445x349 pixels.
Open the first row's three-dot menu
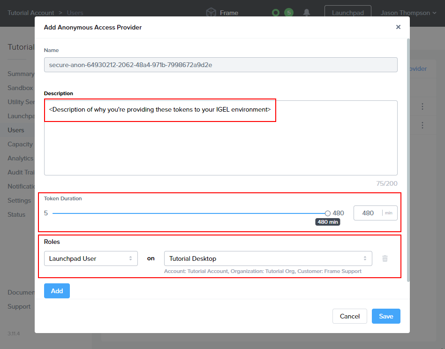[422, 106]
